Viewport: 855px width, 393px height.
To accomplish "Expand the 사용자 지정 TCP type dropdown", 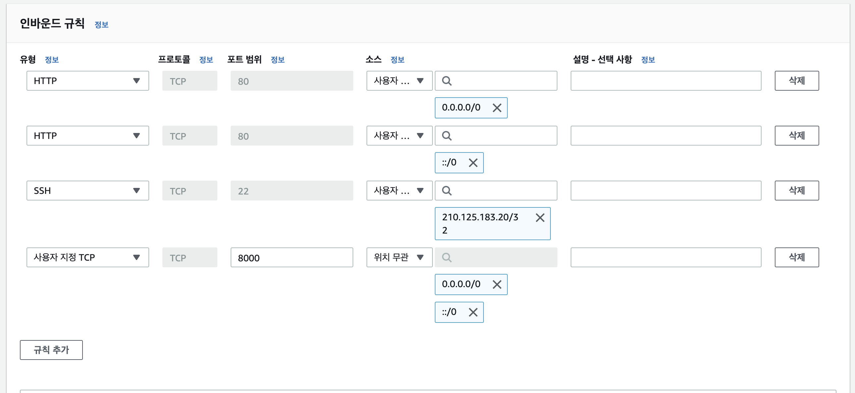I will (x=87, y=257).
